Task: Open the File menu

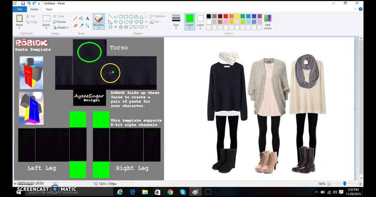Action: point(20,9)
